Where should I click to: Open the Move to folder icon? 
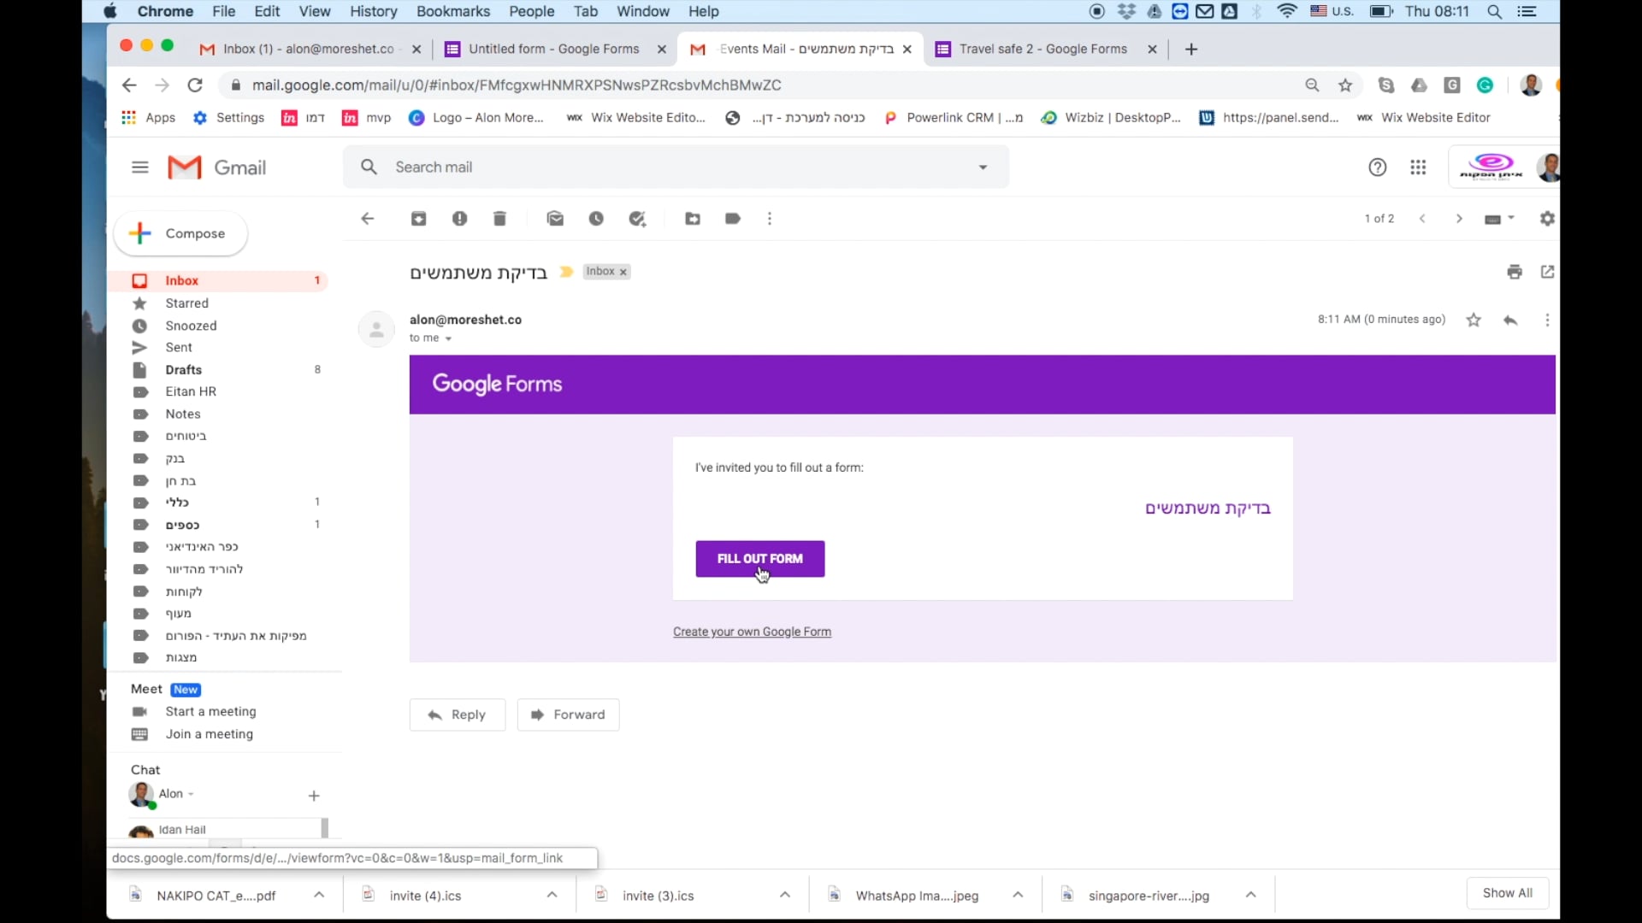pos(693,219)
